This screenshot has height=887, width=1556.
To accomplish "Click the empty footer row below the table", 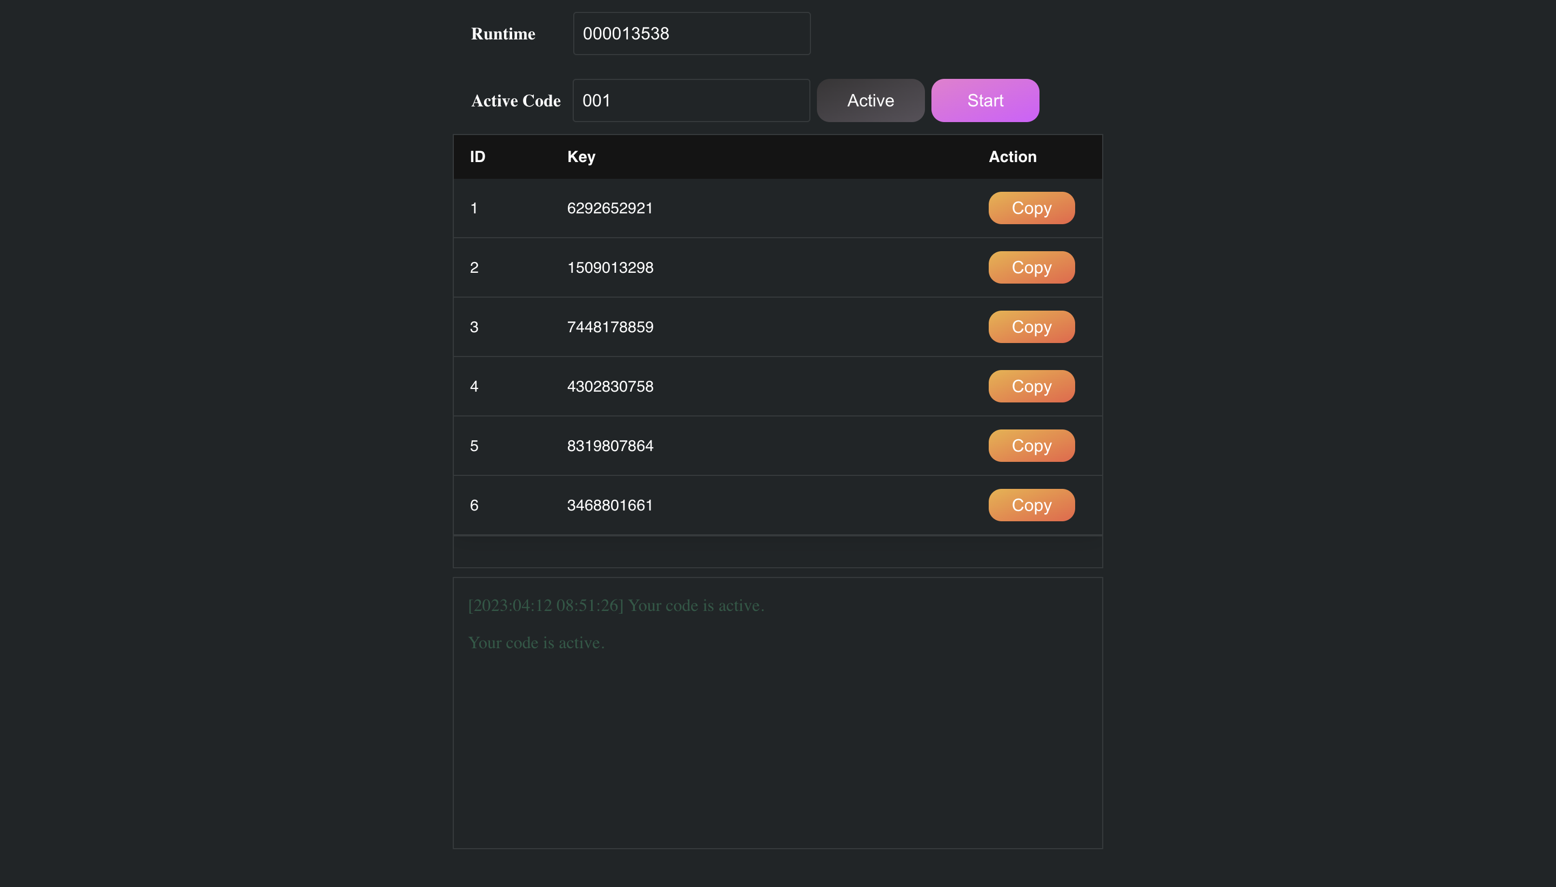I will 777,552.
